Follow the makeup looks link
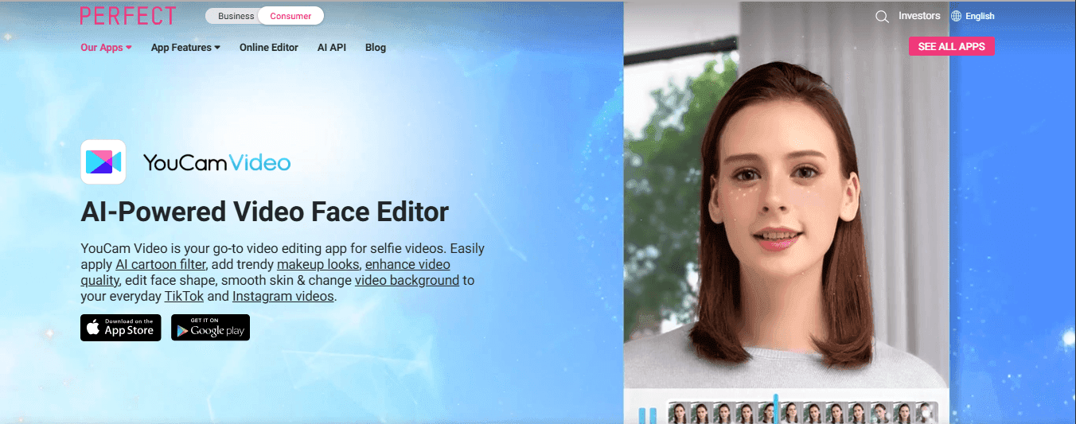This screenshot has width=1076, height=424. click(318, 264)
